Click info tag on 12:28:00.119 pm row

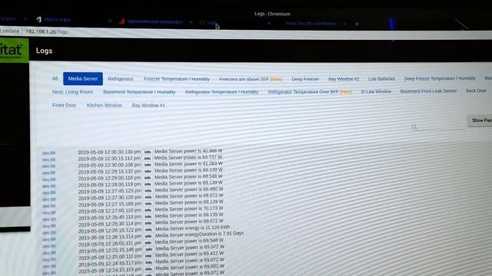(x=148, y=184)
